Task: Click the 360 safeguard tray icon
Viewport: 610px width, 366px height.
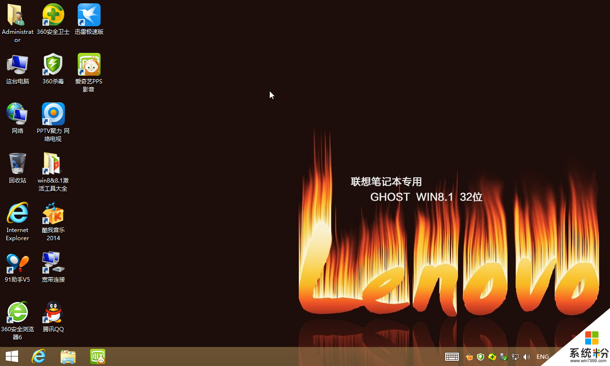Action: pyautogui.click(x=492, y=357)
